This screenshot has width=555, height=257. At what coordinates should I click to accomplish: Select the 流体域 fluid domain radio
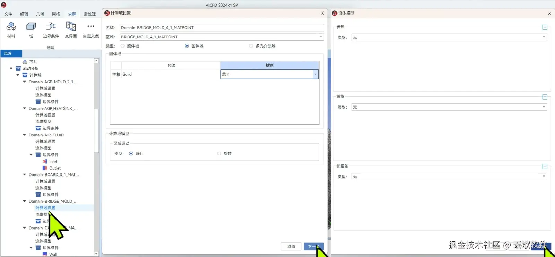[x=122, y=46]
